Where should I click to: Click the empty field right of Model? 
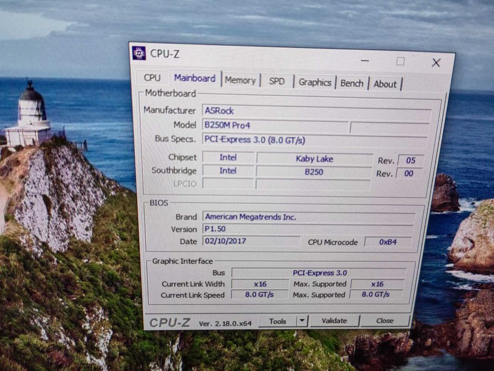click(x=389, y=128)
